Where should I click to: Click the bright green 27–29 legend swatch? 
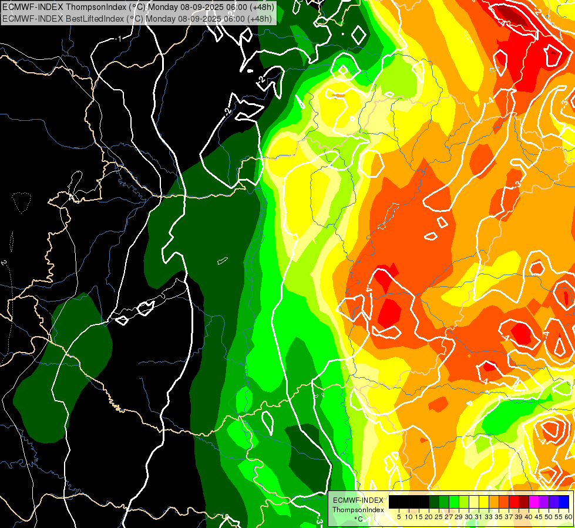[x=454, y=502]
